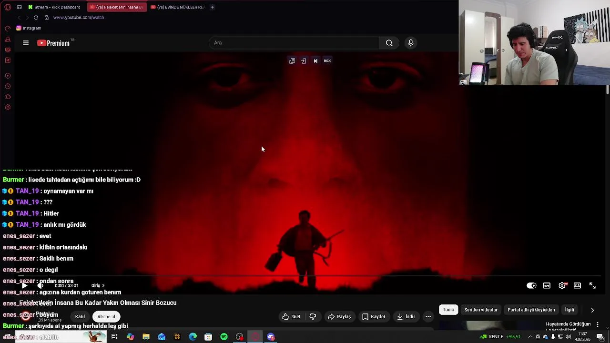The width and height of the screenshot is (610, 343).
Task: Open the system volume speaker icon
Action: click(568, 337)
